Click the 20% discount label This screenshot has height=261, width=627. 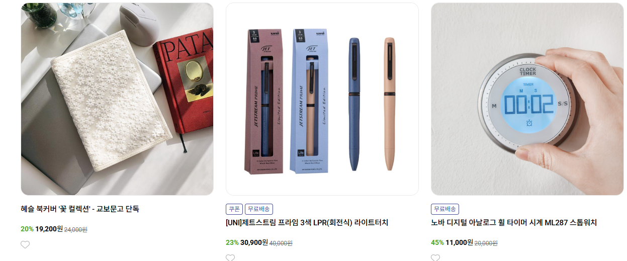pyautogui.click(x=27, y=229)
